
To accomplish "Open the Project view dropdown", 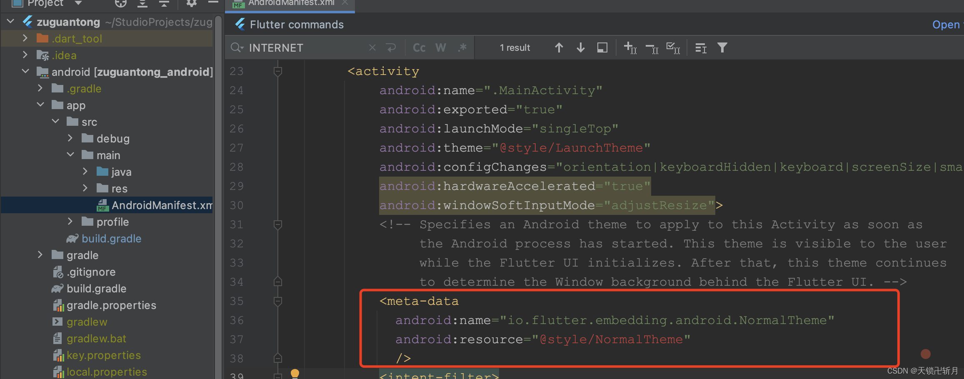I will point(77,3).
